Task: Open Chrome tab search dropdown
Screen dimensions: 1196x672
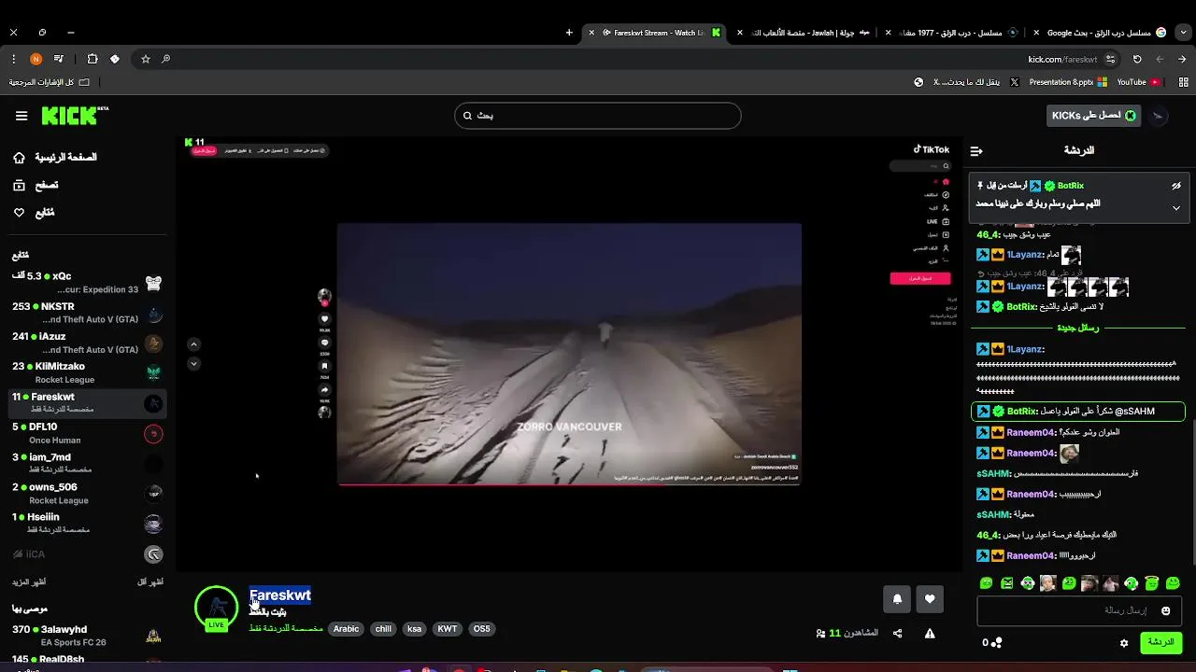Action: (x=1185, y=33)
